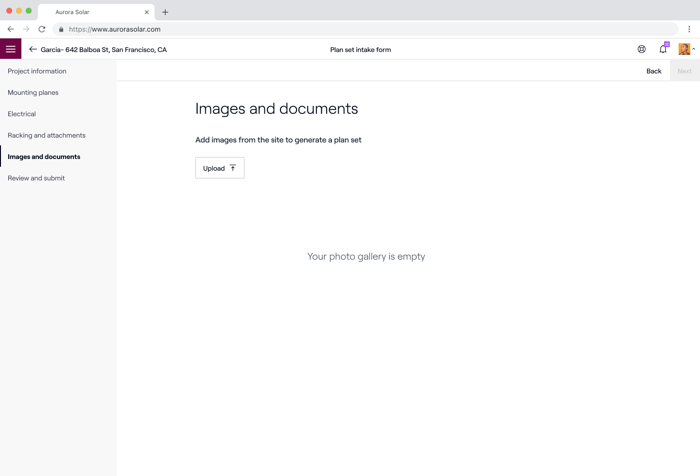
Task: Click the Upload button
Action: coord(220,168)
